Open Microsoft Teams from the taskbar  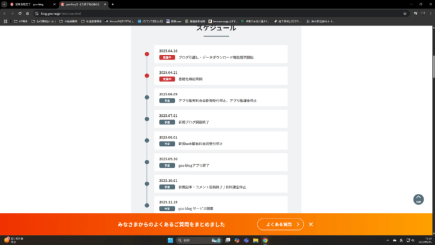[246, 241]
